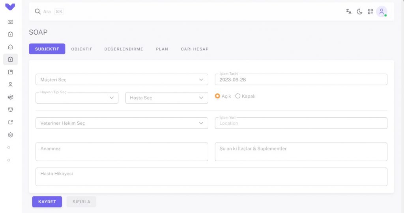Open the person icon in sidebar
Image resolution: width=404 pixels, height=213 pixels.
[10, 85]
